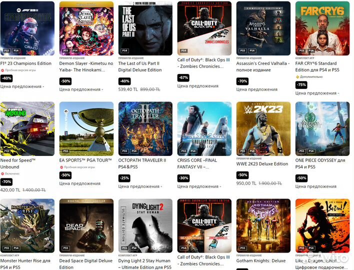Select the WWE 2K23 cover image
Image resolution: width=354 pixels, height=270 pixels.
(263, 128)
